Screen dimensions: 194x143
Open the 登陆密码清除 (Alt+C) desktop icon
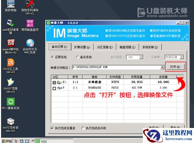30,7
